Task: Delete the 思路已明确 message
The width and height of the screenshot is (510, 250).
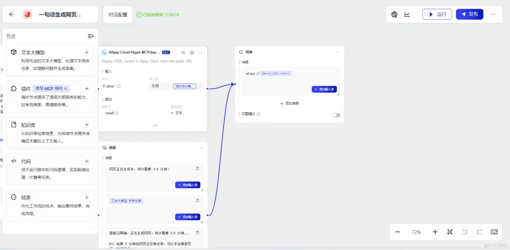Action: (197, 233)
